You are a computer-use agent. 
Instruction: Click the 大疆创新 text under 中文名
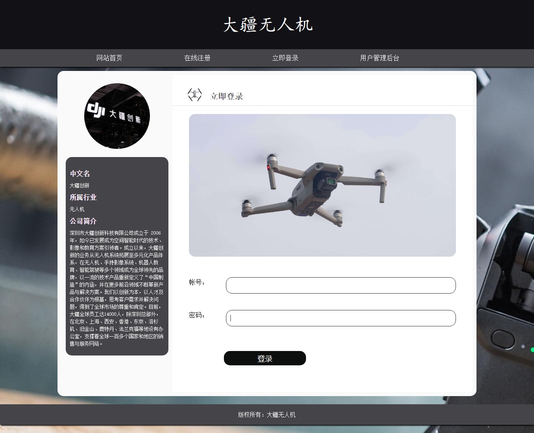79,185
